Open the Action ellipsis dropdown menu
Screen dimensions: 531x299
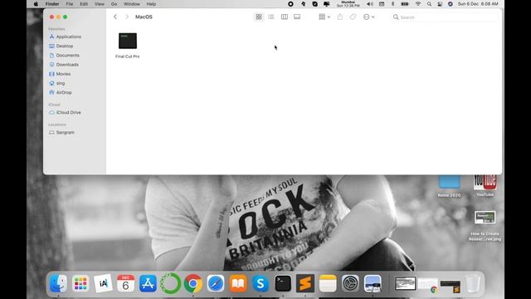368,17
